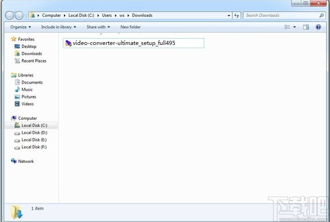Click New folder in the toolbar
This screenshot has width=330, height=222.
tap(130, 27)
